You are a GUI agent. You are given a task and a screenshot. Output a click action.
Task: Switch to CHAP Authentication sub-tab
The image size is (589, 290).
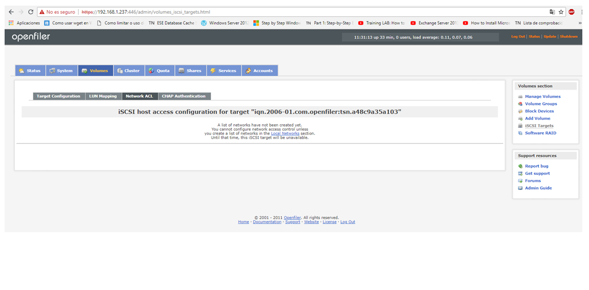[184, 96]
